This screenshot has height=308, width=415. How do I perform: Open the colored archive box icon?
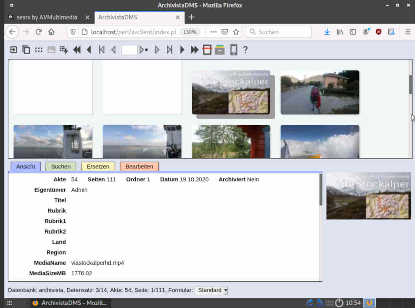pyautogui.click(x=220, y=50)
